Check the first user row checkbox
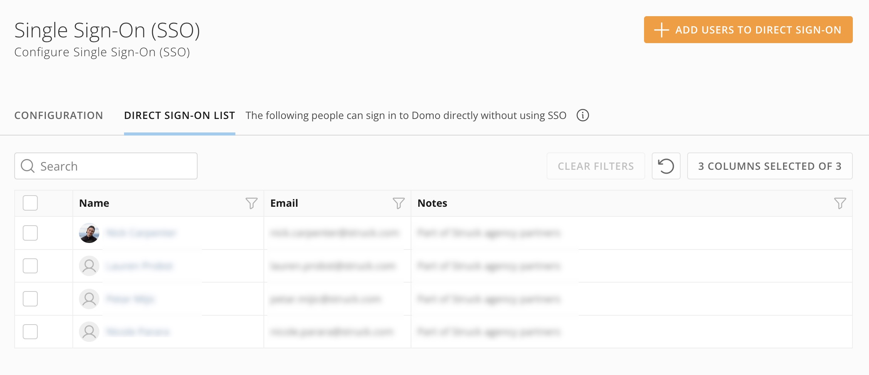The width and height of the screenshot is (869, 375). [x=30, y=233]
